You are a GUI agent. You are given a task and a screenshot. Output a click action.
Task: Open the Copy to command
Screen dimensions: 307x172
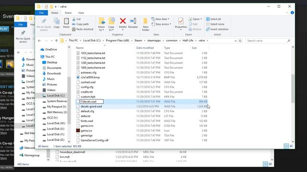pyautogui.click(x=111, y=24)
